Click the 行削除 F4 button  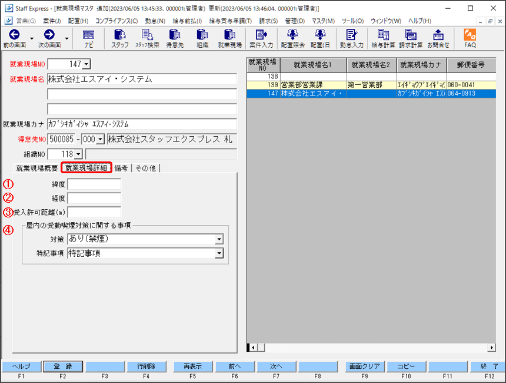pyautogui.click(x=146, y=367)
